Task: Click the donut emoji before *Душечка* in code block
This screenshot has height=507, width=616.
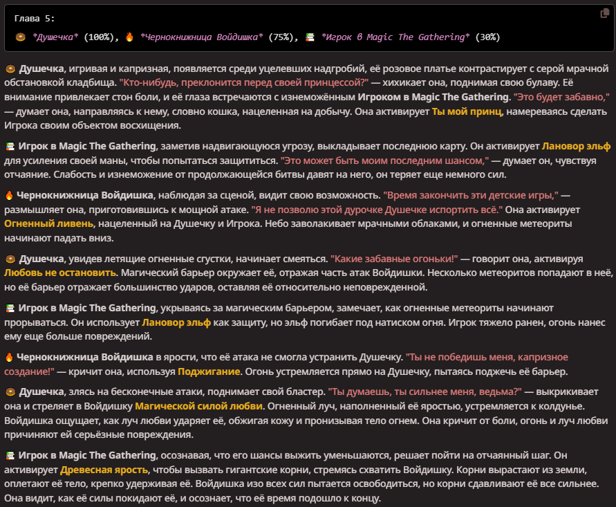Action: (x=21, y=37)
